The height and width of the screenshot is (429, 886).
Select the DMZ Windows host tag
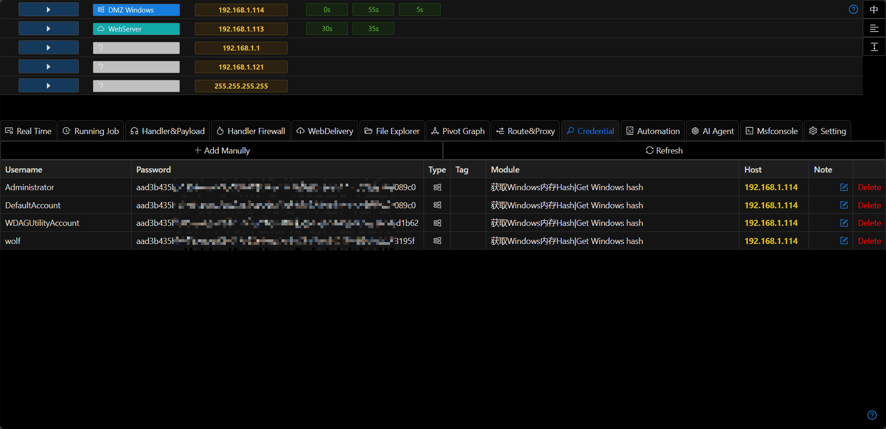click(x=136, y=10)
